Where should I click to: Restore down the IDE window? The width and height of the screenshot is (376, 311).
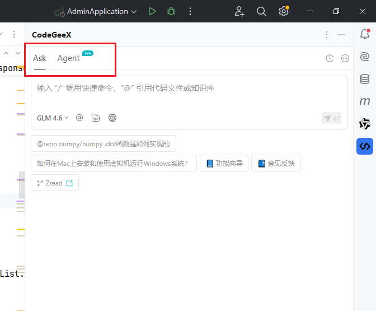pos(336,11)
